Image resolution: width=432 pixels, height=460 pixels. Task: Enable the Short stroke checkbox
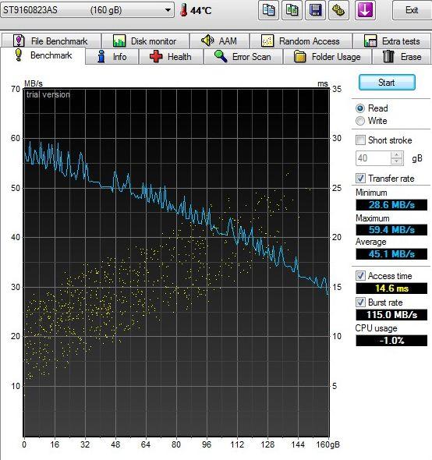click(360, 140)
